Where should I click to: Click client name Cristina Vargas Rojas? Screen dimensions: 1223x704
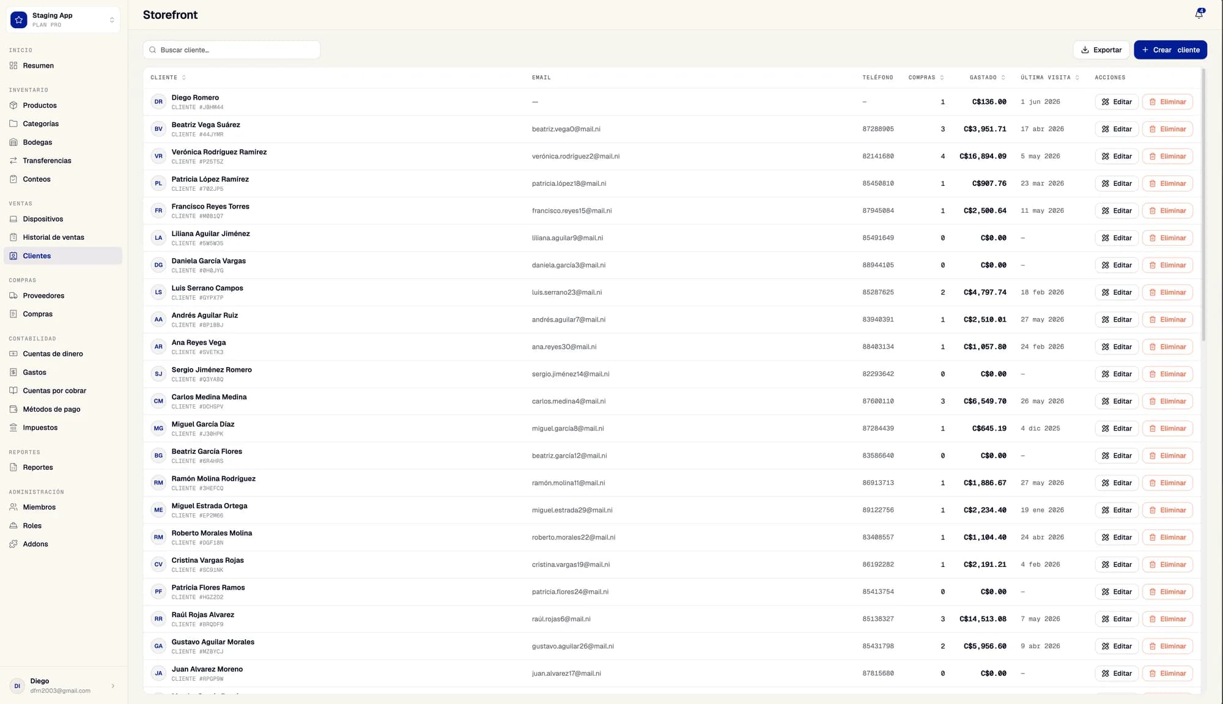207,560
